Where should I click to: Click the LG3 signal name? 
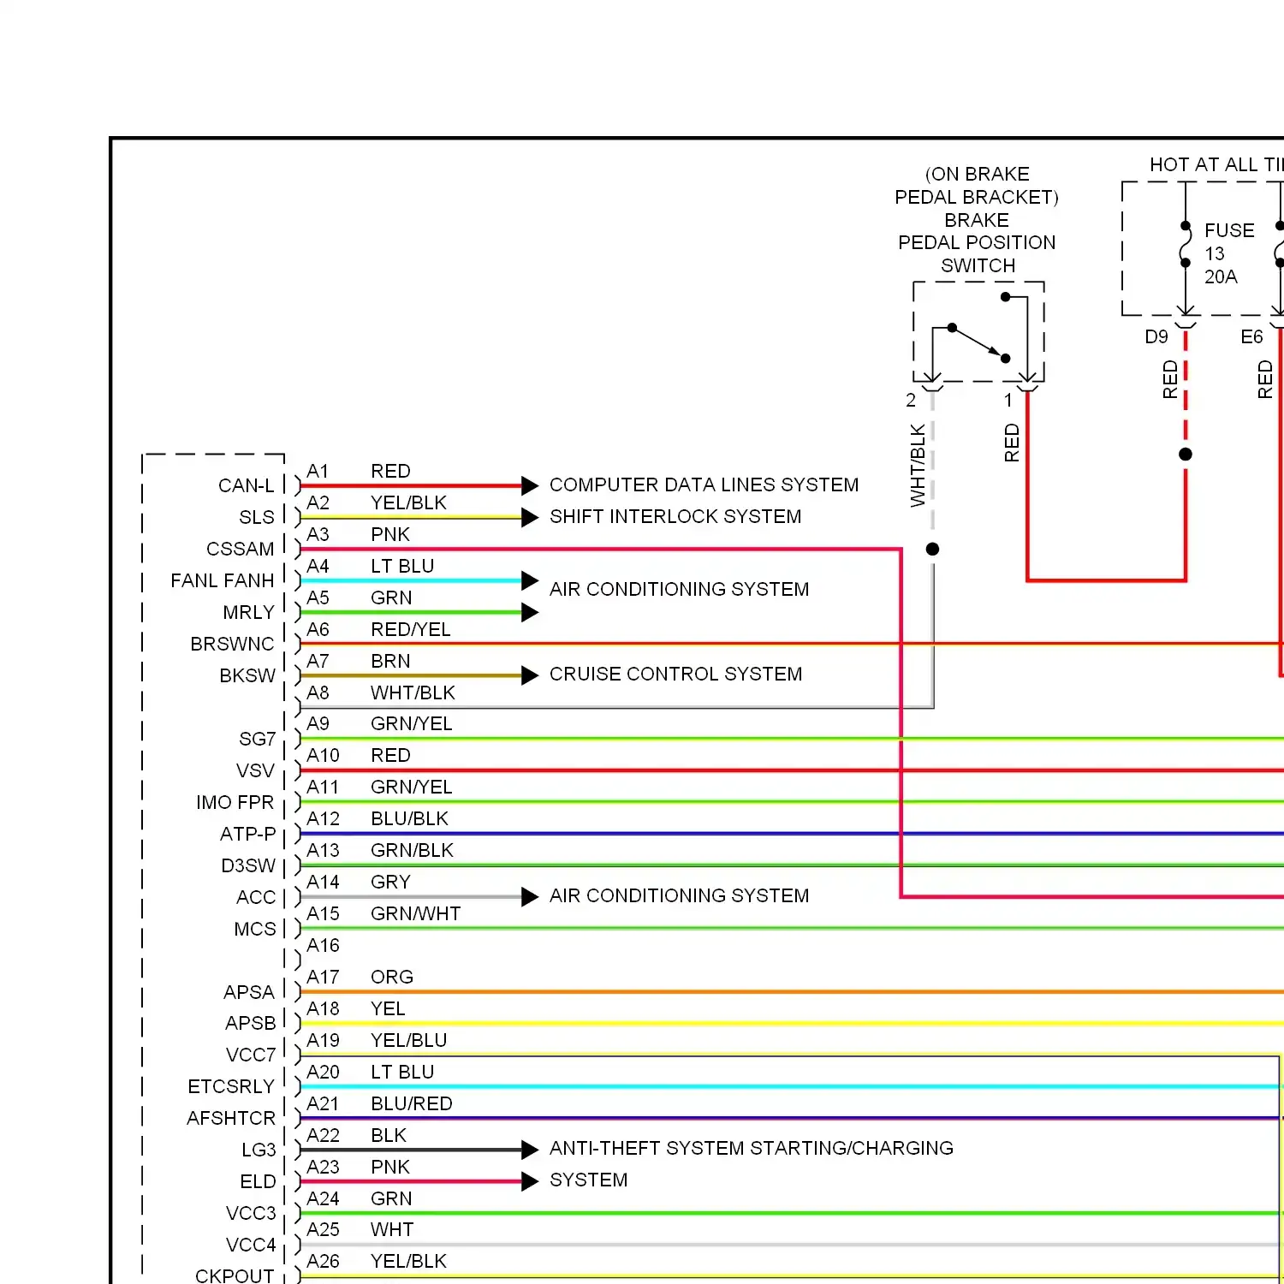(259, 1150)
